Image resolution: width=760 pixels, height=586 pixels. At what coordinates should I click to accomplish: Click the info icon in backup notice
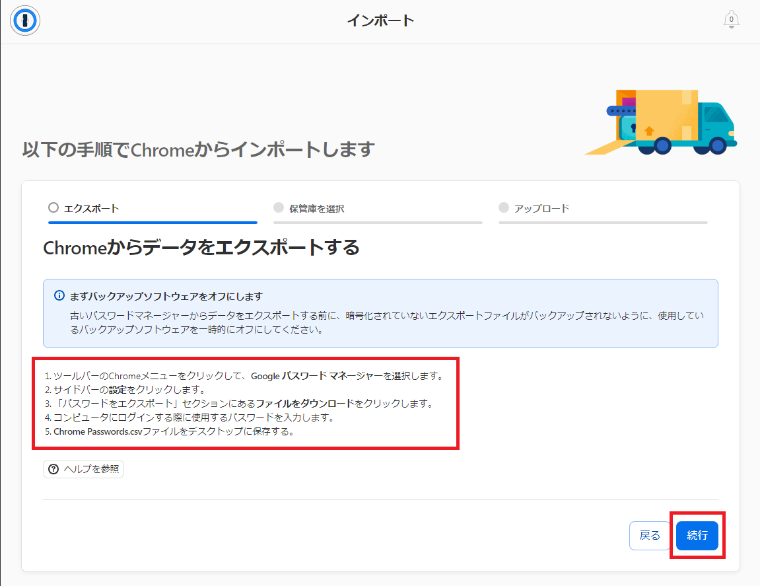59,295
